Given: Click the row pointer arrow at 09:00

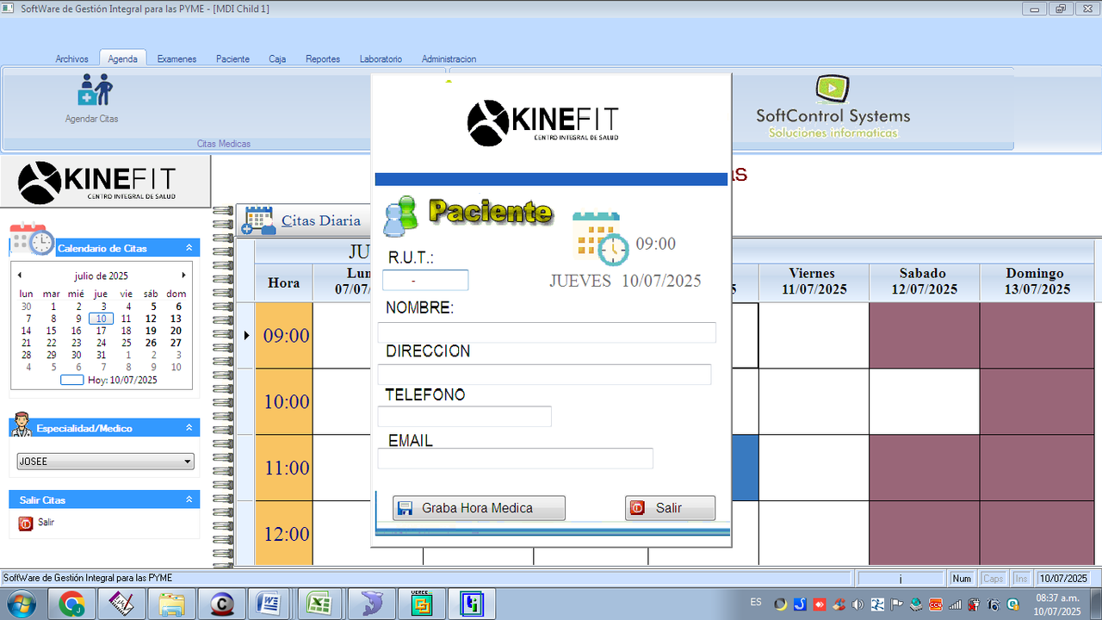Looking at the screenshot, I should (x=246, y=335).
